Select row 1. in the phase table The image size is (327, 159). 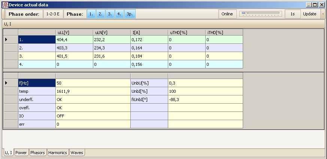point(37,40)
